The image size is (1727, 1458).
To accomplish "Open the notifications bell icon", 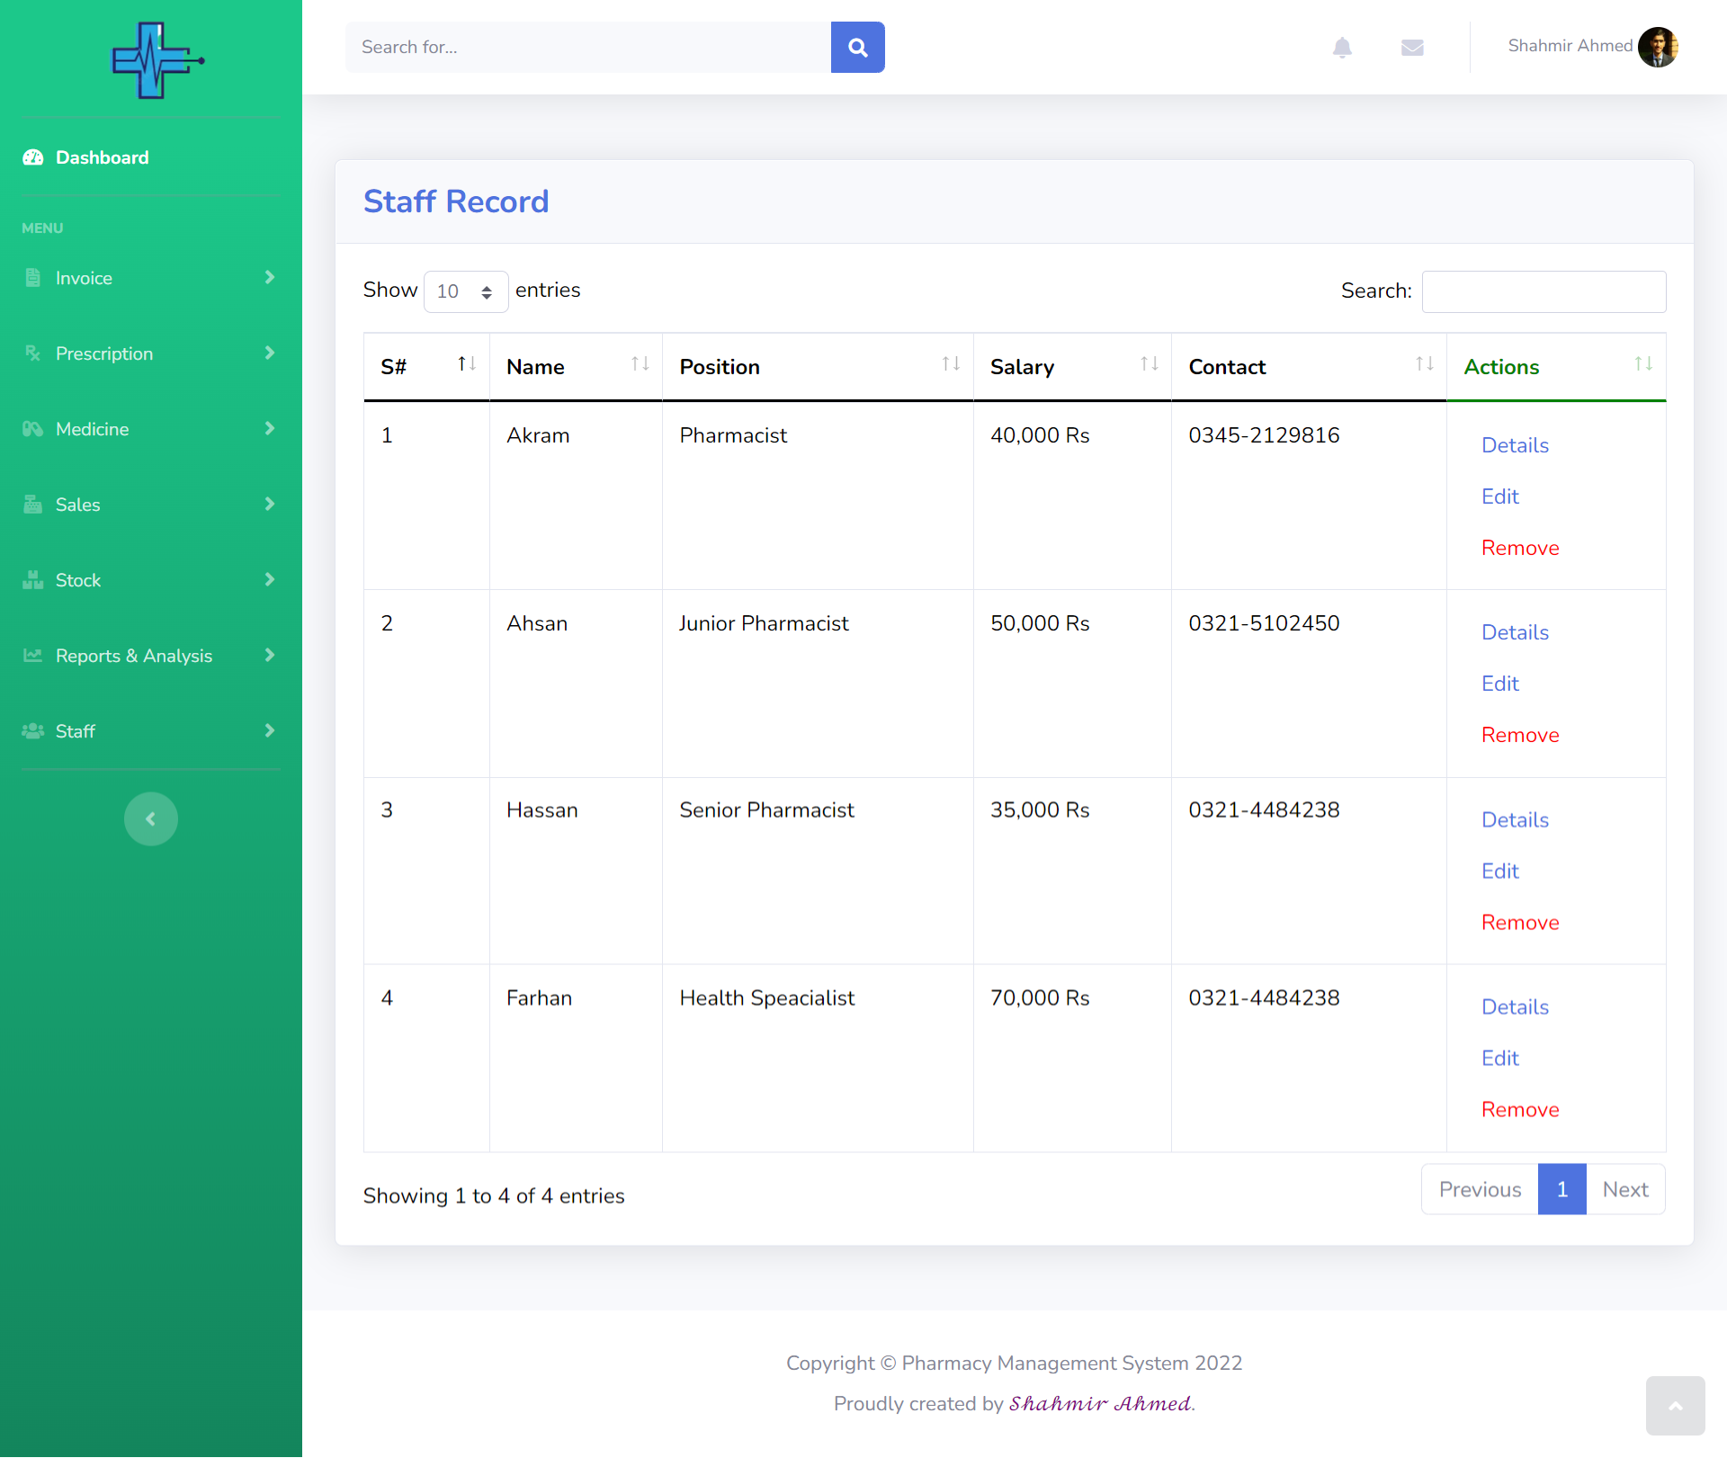I will (x=1342, y=47).
